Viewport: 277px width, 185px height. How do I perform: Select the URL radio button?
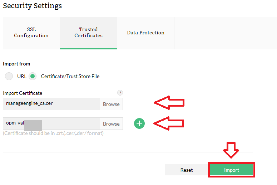pyautogui.click(x=9, y=76)
